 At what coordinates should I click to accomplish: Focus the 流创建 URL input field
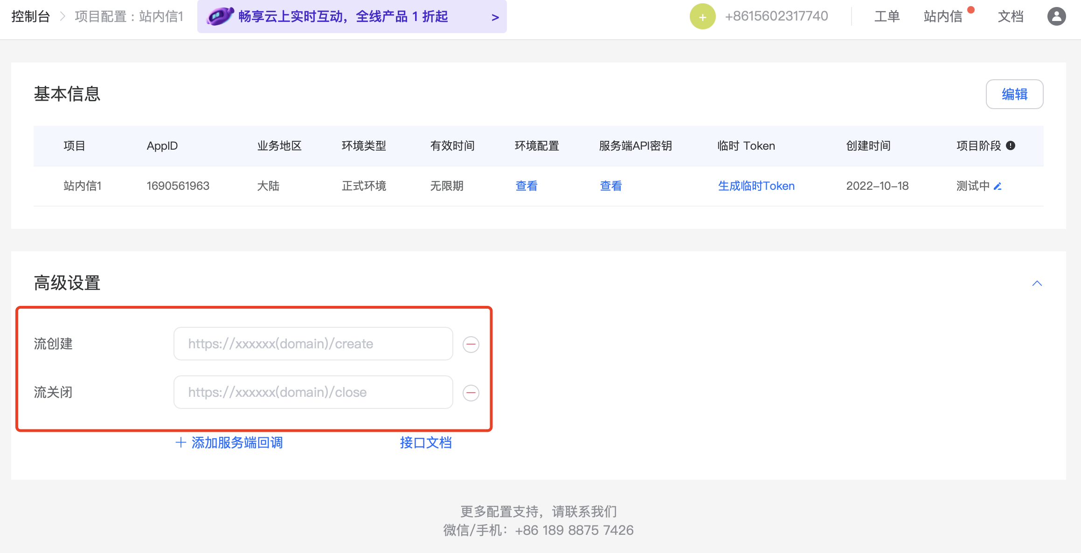[x=313, y=344]
